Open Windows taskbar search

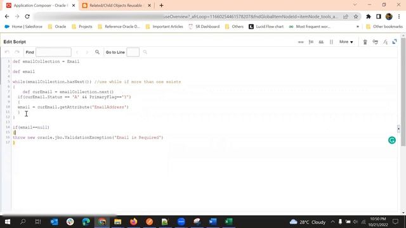[23, 222]
